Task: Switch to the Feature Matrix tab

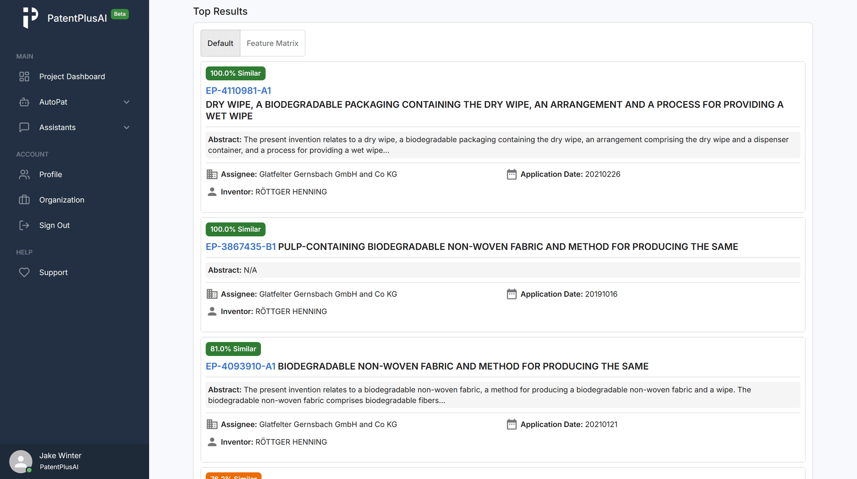Action: pos(273,43)
